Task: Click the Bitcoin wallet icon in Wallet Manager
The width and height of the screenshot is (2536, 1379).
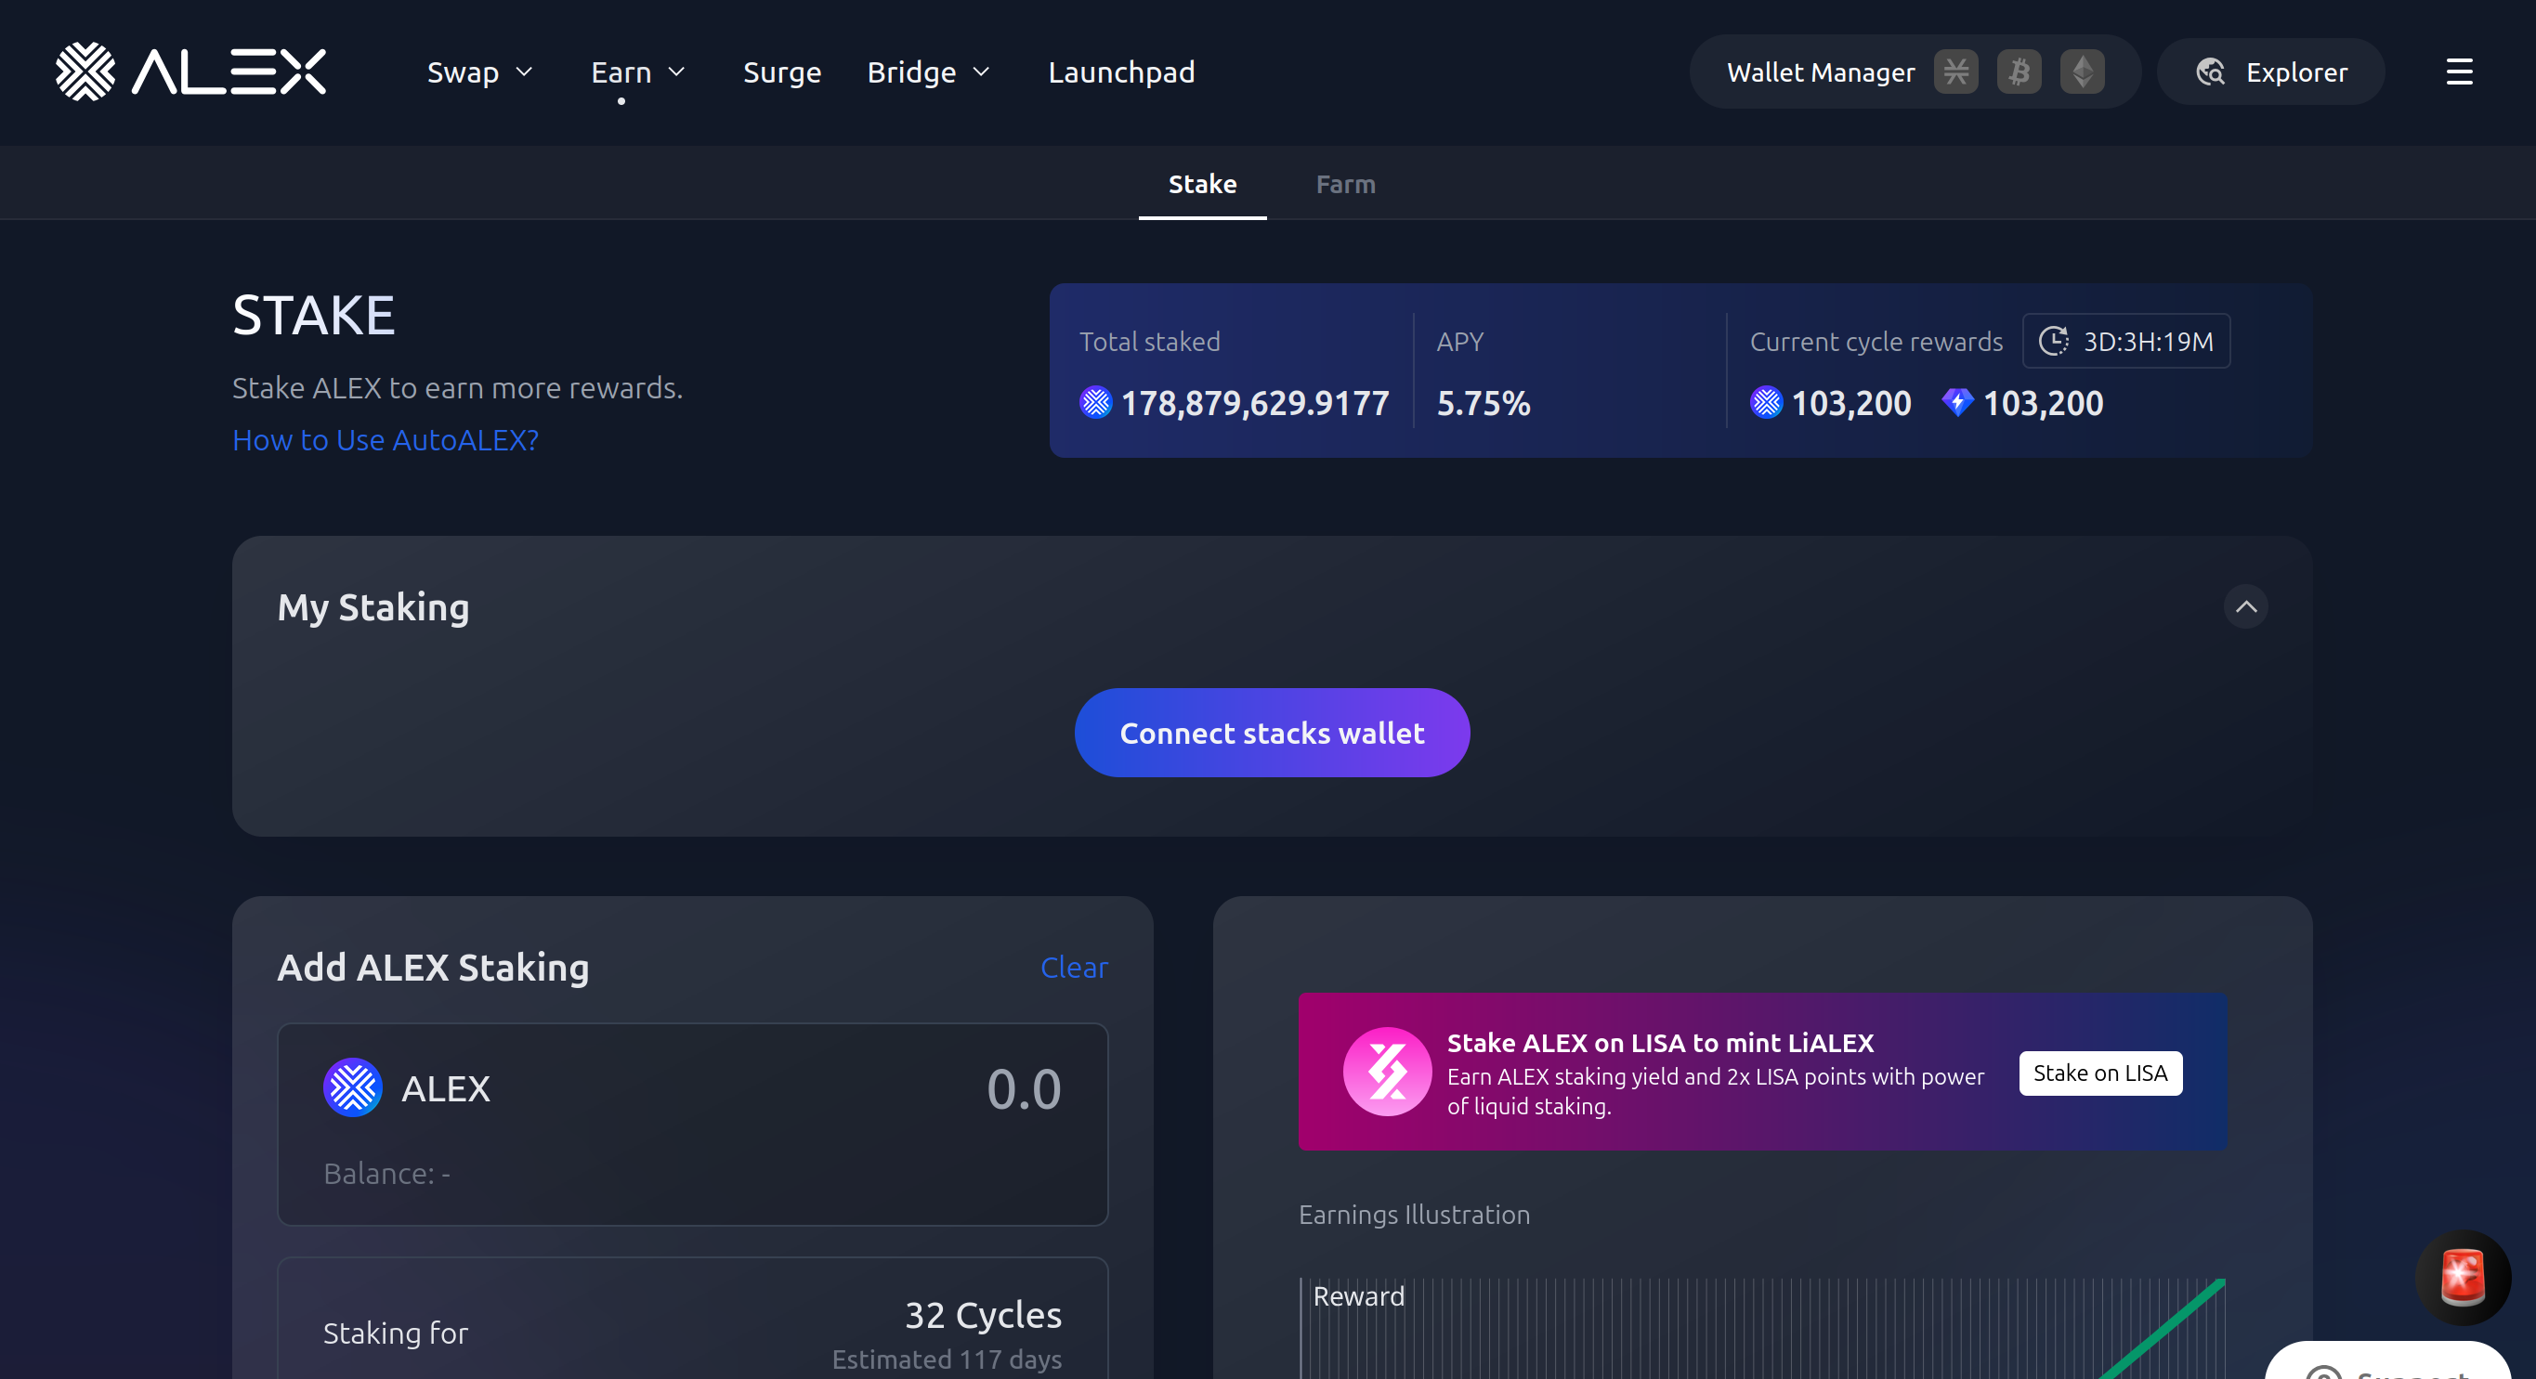Action: click(2019, 72)
